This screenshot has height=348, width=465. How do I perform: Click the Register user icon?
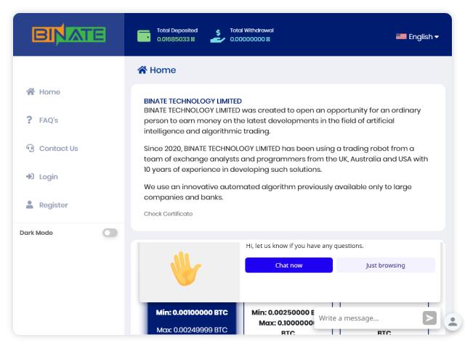(x=30, y=204)
